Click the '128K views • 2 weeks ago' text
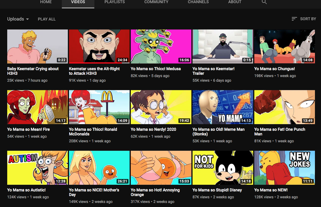 [276, 197]
